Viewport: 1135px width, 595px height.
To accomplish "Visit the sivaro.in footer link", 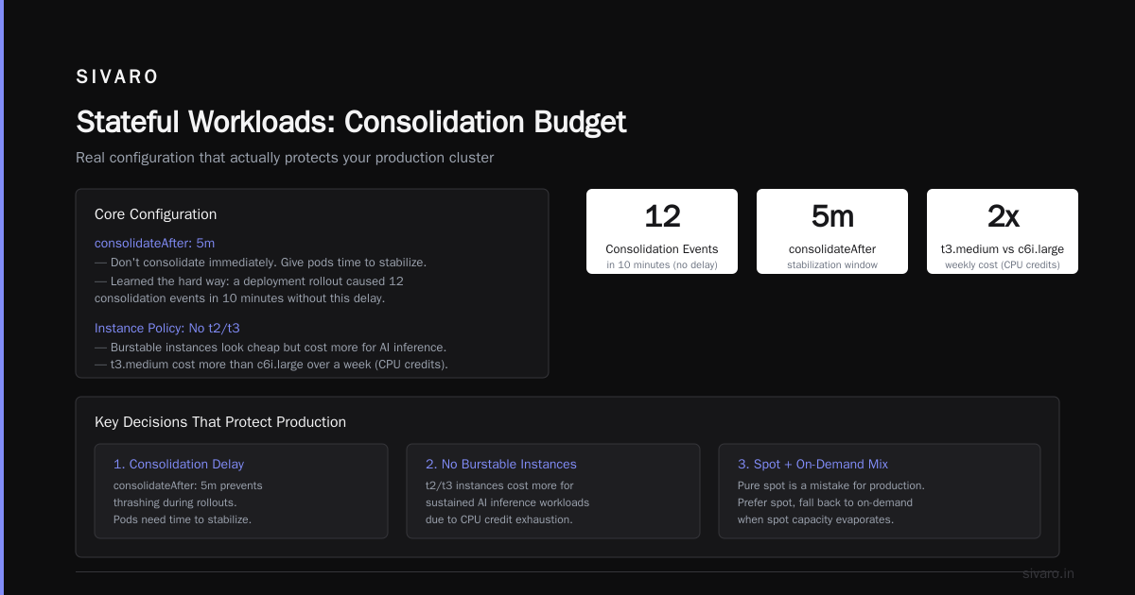I will (1048, 573).
